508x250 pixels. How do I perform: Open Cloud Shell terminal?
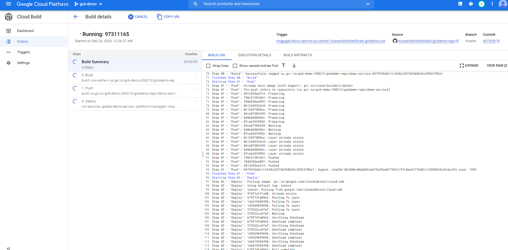(x=460, y=4)
